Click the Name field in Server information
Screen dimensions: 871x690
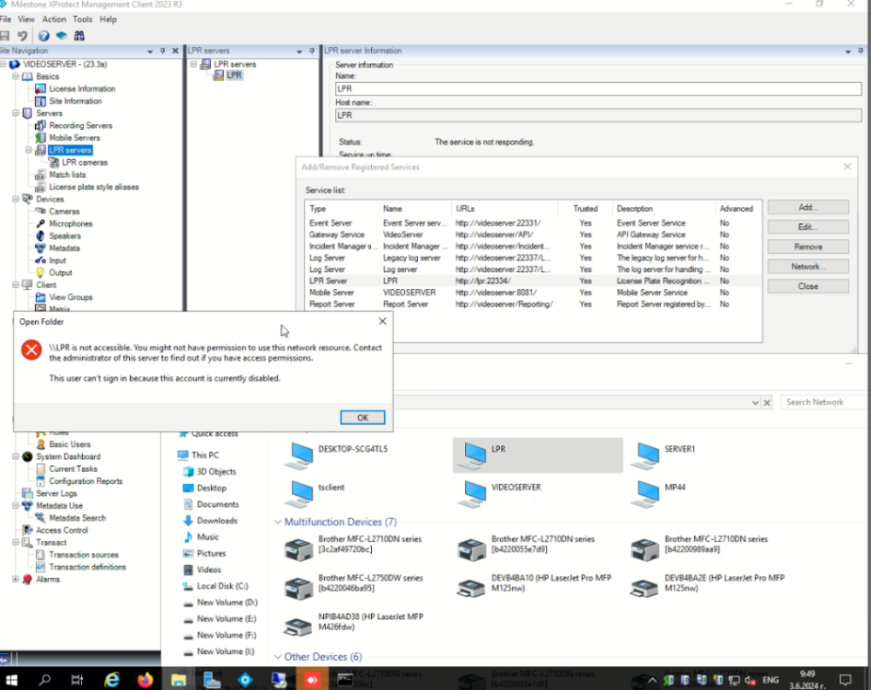tap(598, 89)
